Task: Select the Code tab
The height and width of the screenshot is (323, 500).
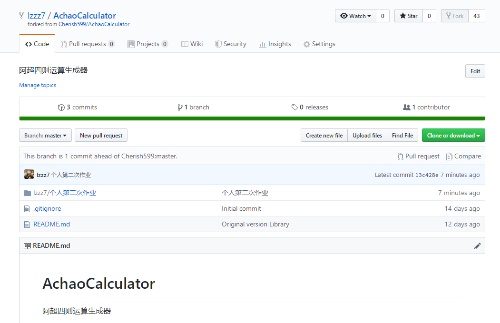Action: [x=37, y=44]
